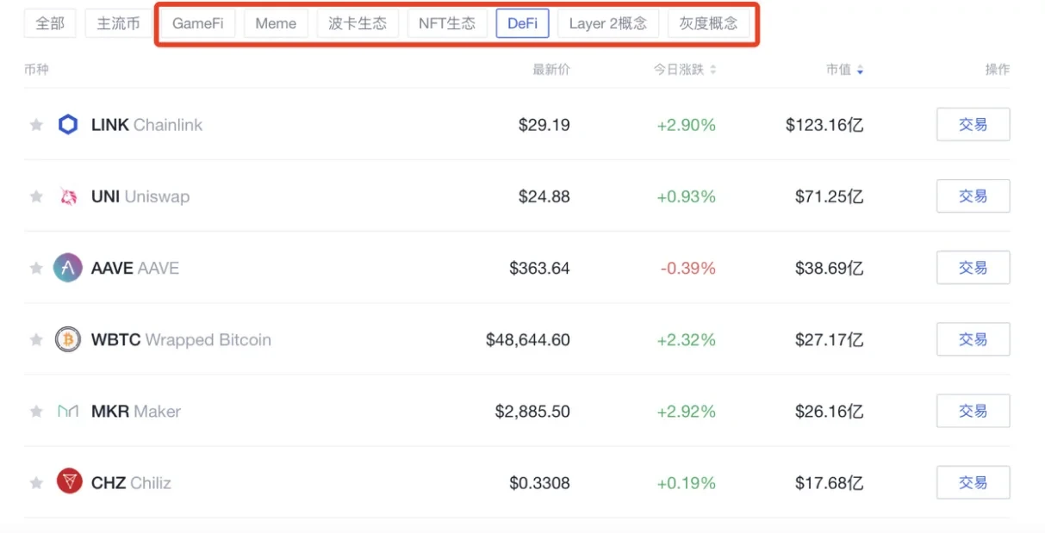The image size is (1045, 533).
Task: Click the Chiliz CHZ logo
Action: pos(69,481)
